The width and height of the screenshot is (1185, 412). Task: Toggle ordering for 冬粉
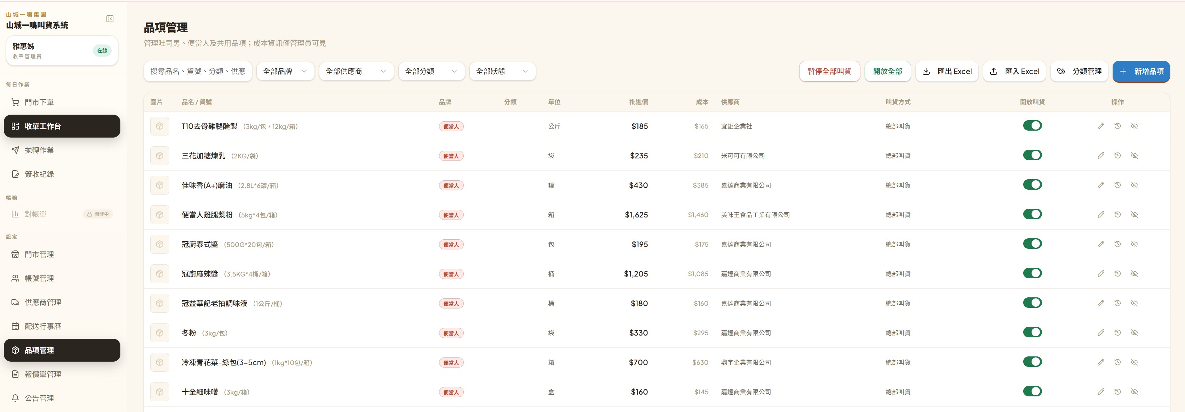pyautogui.click(x=1032, y=332)
